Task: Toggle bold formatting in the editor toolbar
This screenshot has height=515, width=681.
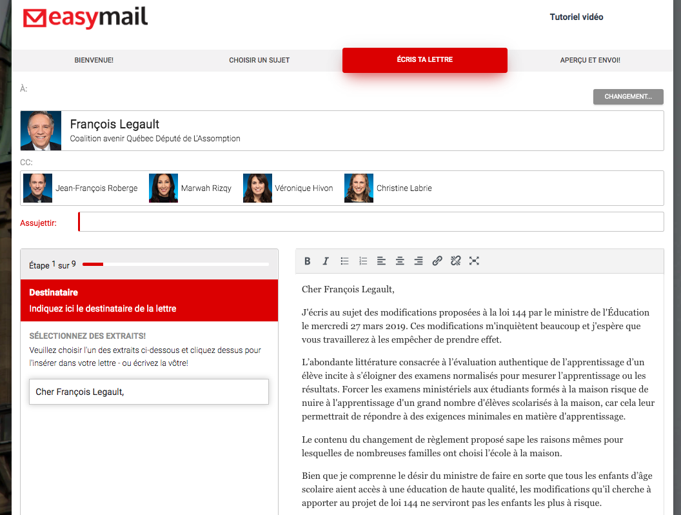Action: (x=308, y=261)
